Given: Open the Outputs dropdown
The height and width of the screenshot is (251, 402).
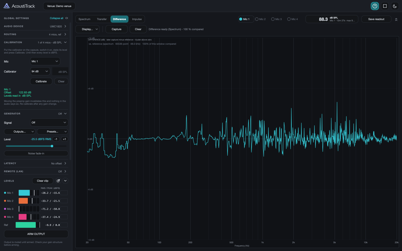Looking at the screenshot, I should 20,132.
